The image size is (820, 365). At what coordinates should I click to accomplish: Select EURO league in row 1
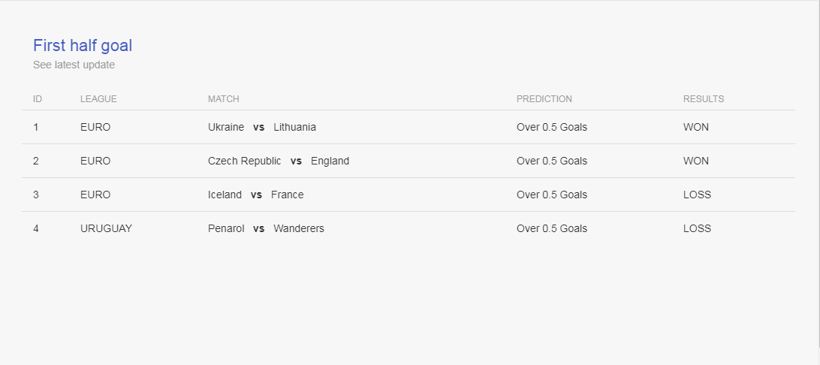[x=95, y=127]
